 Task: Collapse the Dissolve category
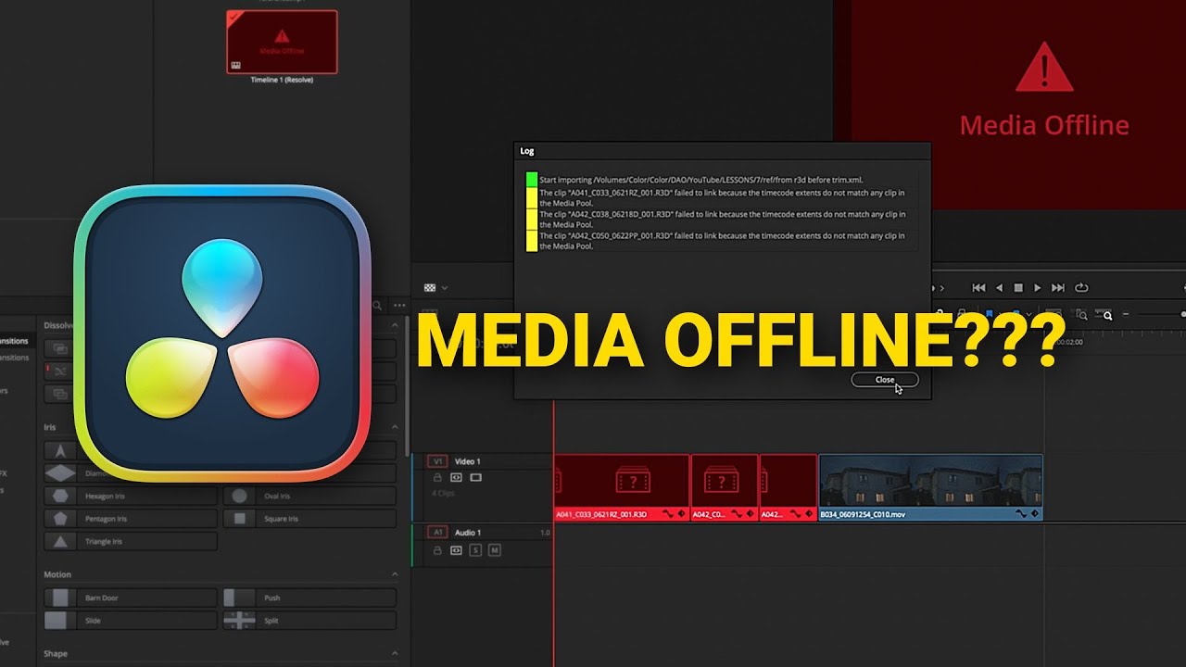[x=394, y=325]
